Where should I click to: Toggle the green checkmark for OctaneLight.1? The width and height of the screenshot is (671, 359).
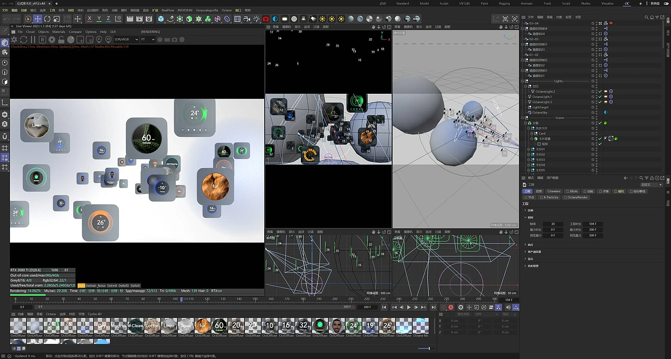coord(600,97)
